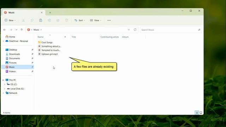The width and height of the screenshot is (226, 127).
Task: Open the Sort dropdown
Action: [79, 20]
